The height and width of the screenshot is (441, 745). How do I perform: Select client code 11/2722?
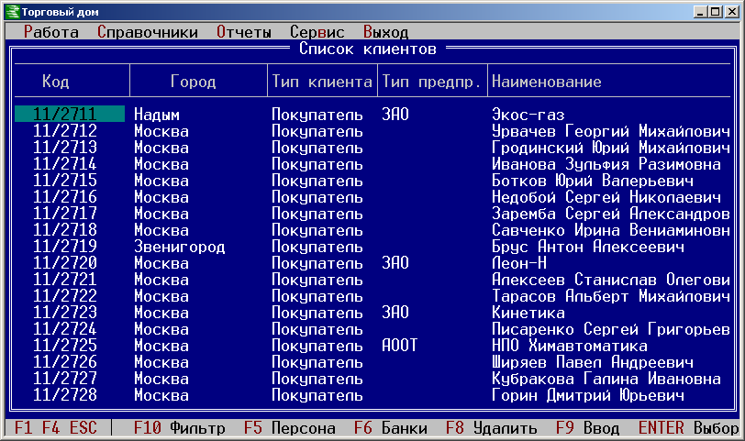click(x=65, y=296)
